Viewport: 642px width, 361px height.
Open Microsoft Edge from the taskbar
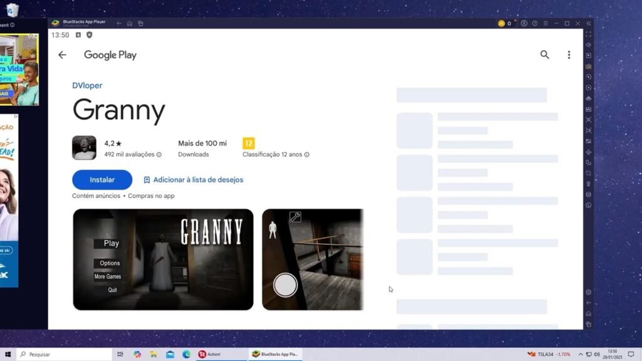pyautogui.click(x=186, y=354)
